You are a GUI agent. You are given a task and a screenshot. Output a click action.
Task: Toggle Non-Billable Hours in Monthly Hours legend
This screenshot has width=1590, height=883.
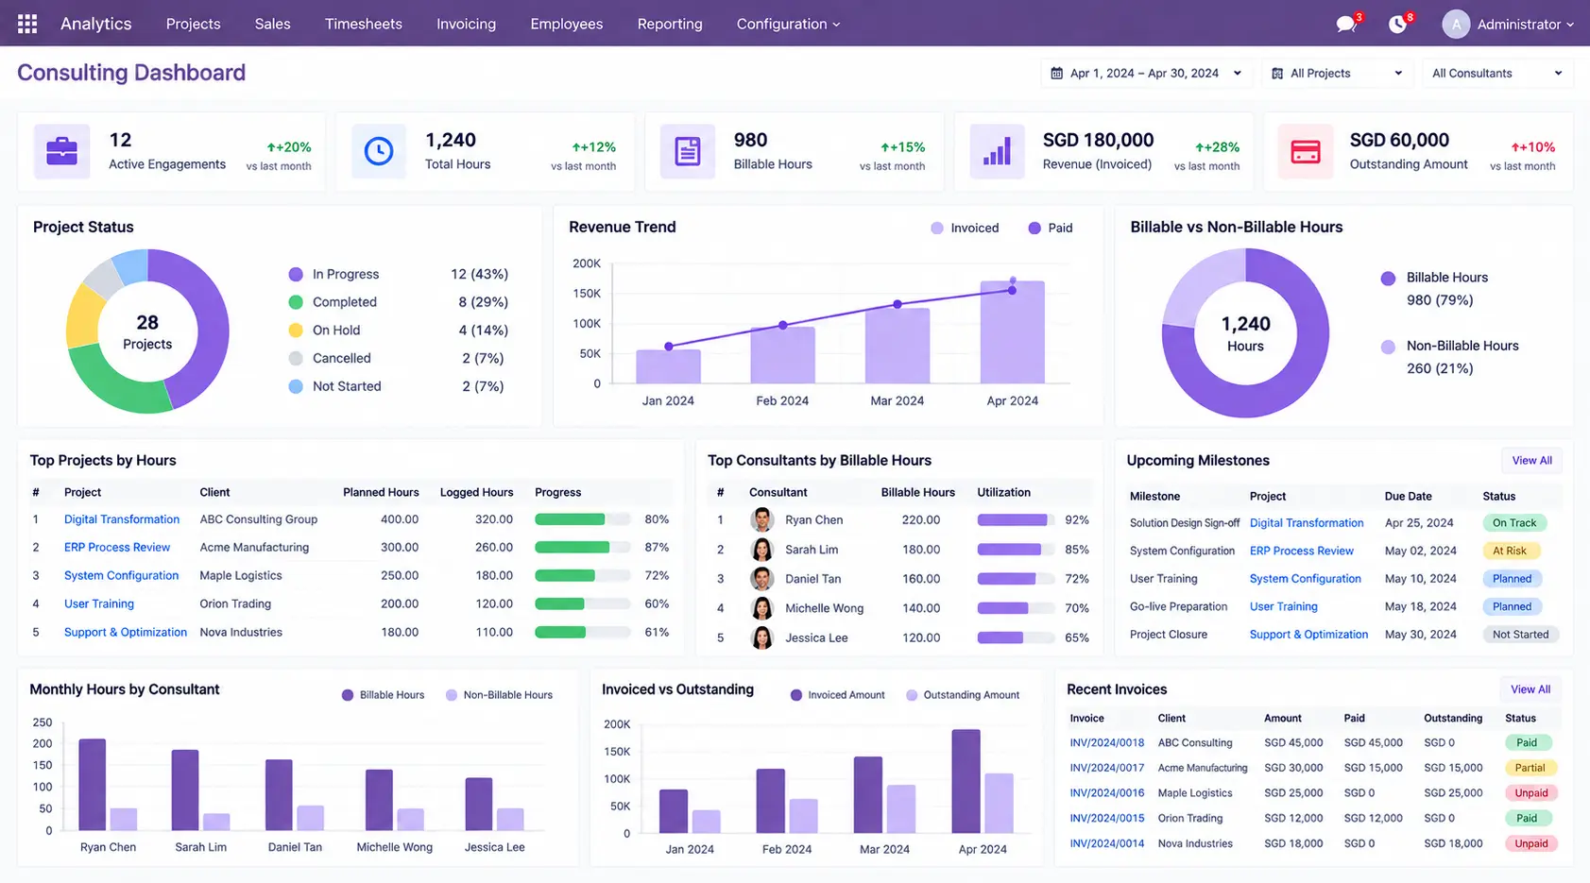click(499, 695)
